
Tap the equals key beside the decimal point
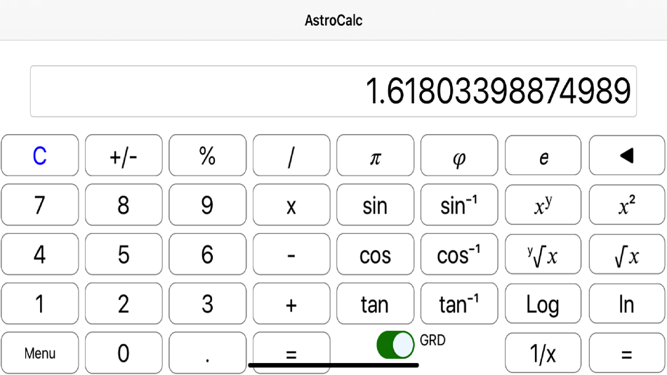pyautogui.click(x=291, y=353)
